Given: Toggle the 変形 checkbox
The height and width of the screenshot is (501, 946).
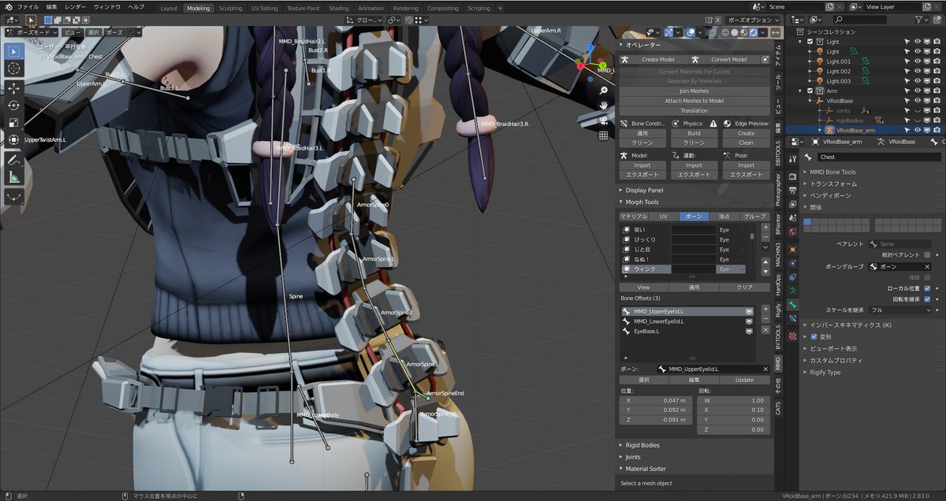Looking at the screenshot, I should pos(814,336).
